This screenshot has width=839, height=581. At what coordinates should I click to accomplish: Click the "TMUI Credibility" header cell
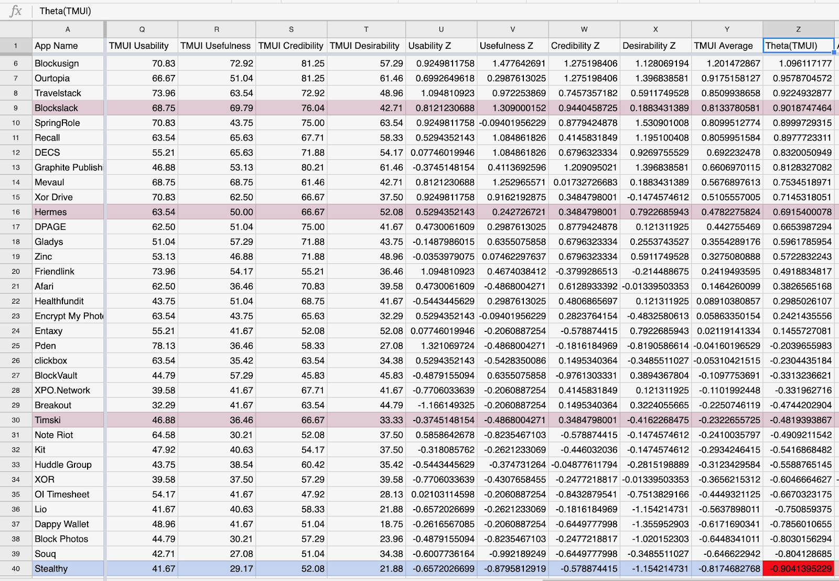click(292, 46)
